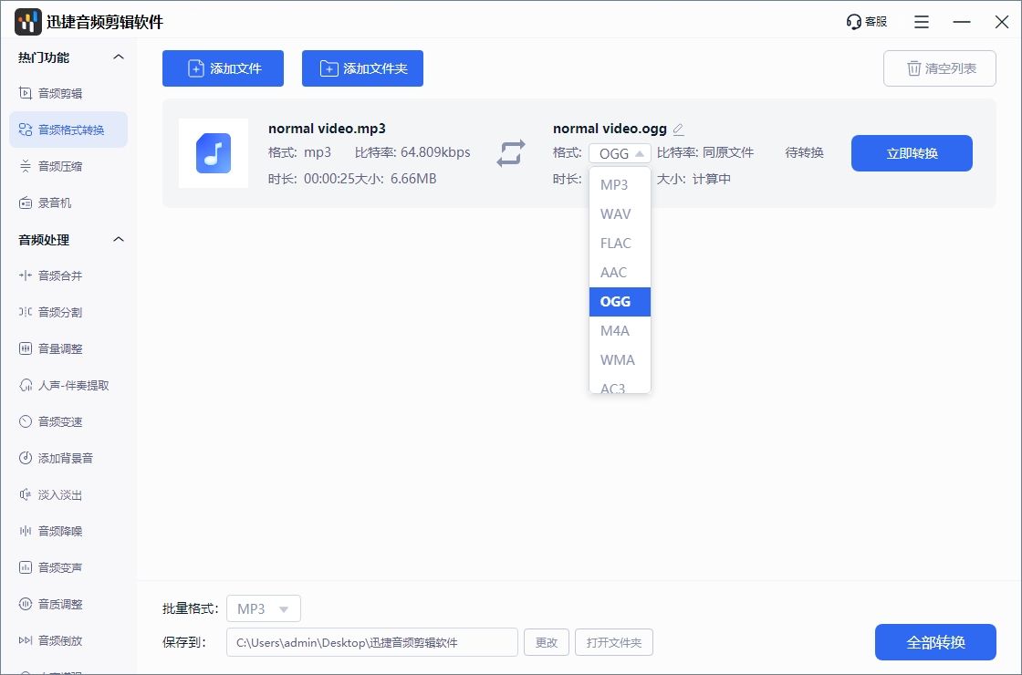Click the pencil icon to rename output file
The width and height of the screenshot is (1022, 675).
click(x=679, y=129)
